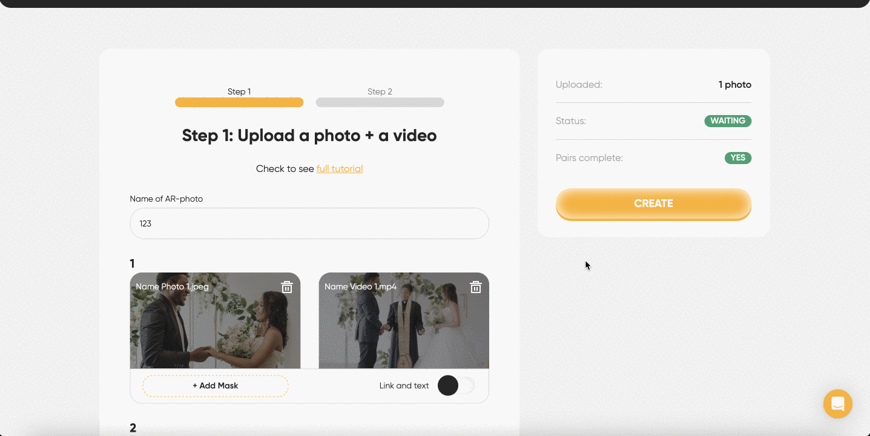
Task: Click the 'Pairs complete:' label
Action: point(589,158)
